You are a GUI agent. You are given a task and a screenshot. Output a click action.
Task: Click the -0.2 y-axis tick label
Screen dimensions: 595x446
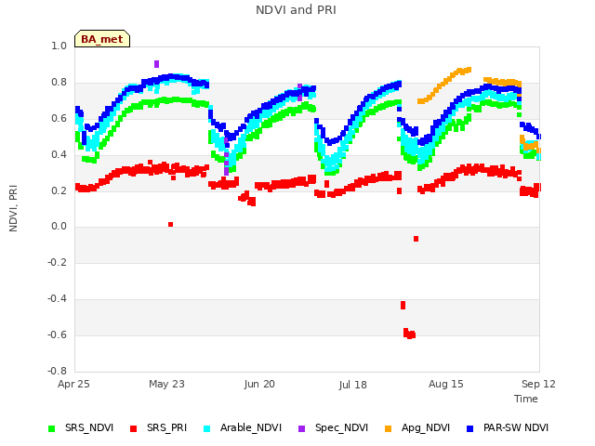(x=57, y=262)
